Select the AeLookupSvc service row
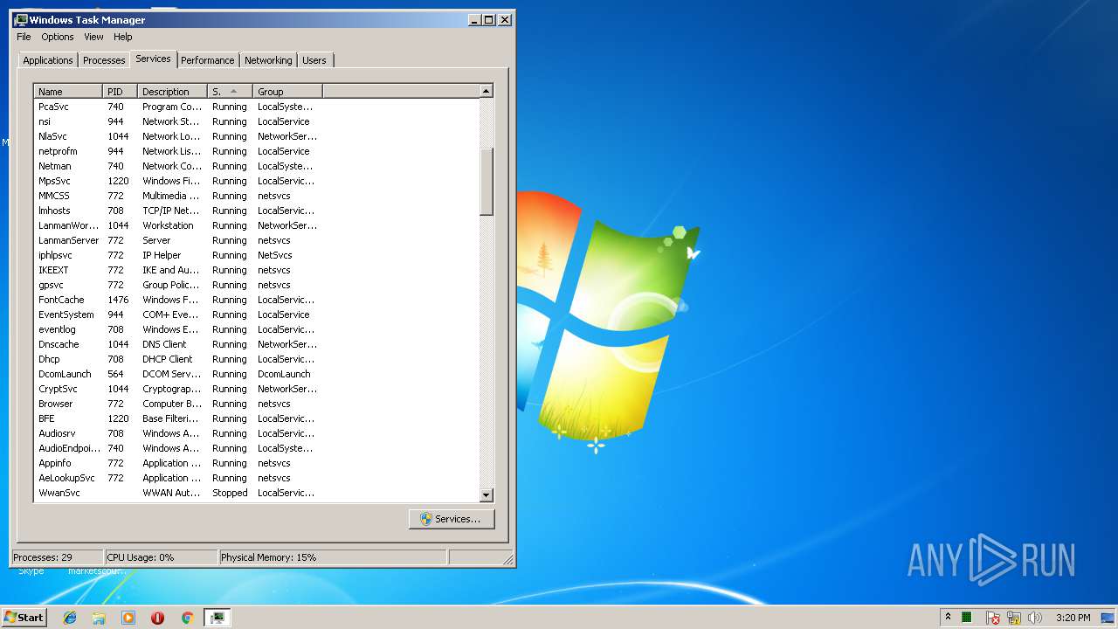 (257, 478)
